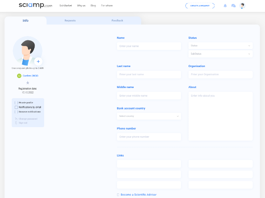Focus the Enter your name field
The height and width of the screenshot is (198, 265).
[149, 46]
